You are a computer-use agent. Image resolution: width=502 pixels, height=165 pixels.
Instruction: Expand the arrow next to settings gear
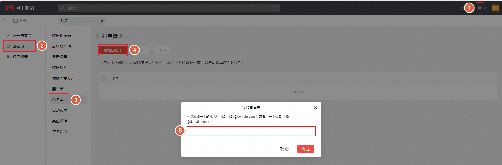tap(485, 8)
